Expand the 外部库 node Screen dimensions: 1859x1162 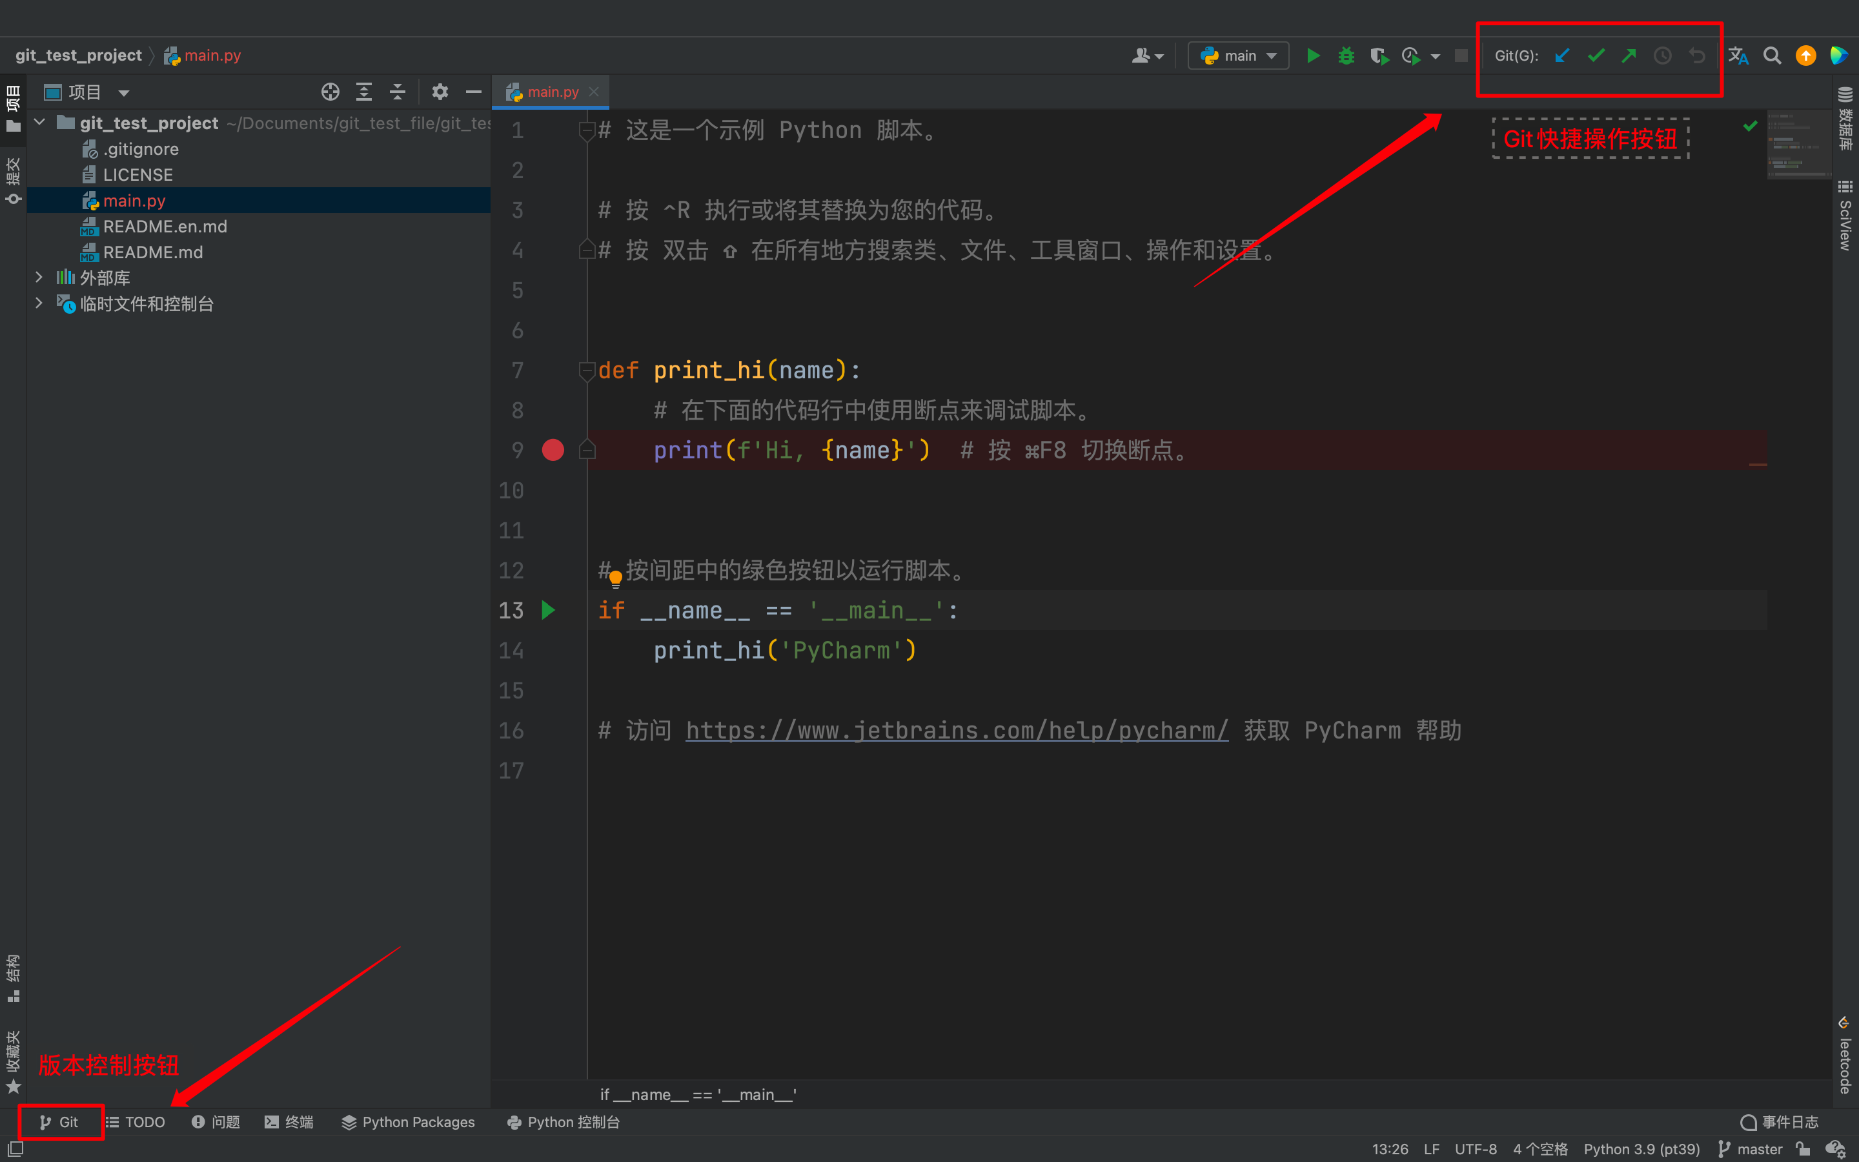pos(39,278)
